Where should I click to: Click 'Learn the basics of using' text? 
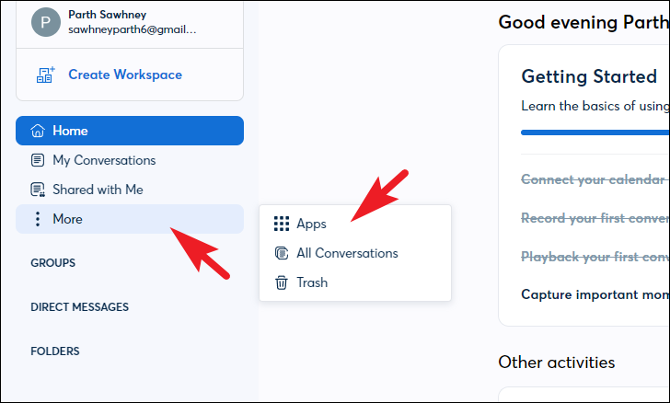(x=595, y=106)
